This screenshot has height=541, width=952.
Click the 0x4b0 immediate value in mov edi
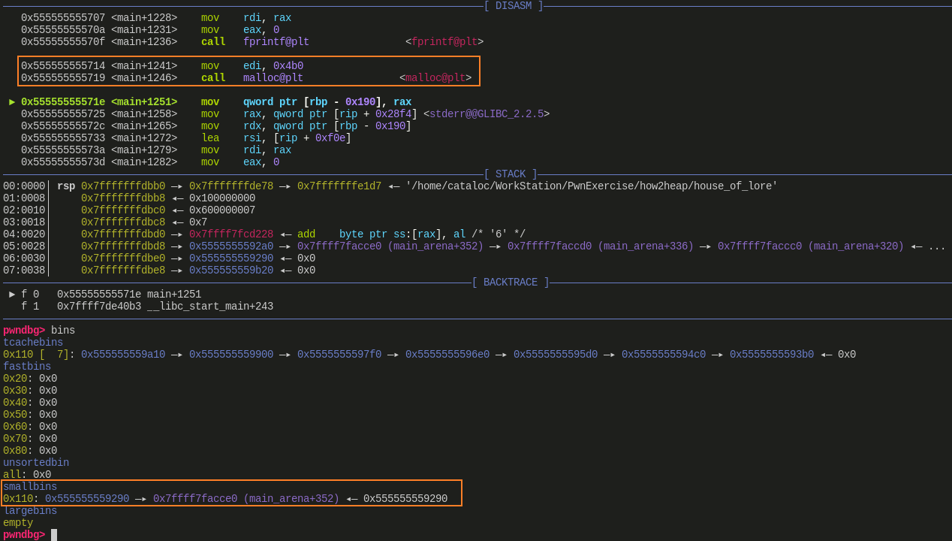click(x=288, y=66)
